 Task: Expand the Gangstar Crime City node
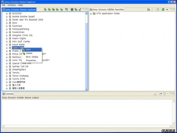[x=7, y=35]
